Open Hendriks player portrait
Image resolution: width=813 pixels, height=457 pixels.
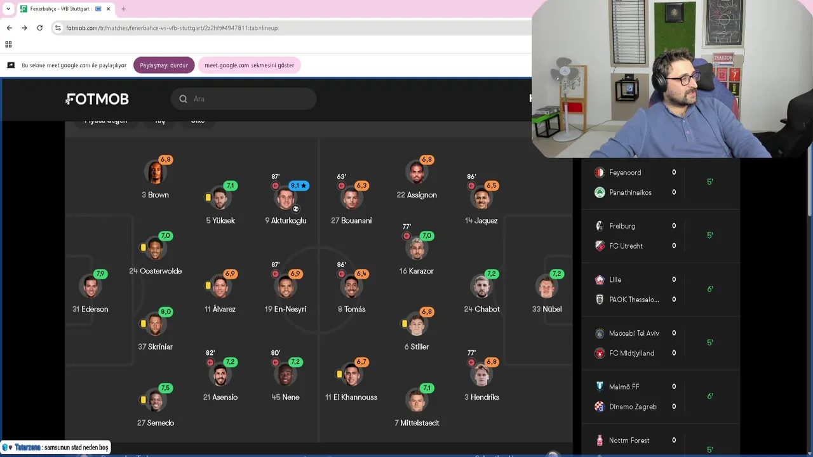point(481,374)
